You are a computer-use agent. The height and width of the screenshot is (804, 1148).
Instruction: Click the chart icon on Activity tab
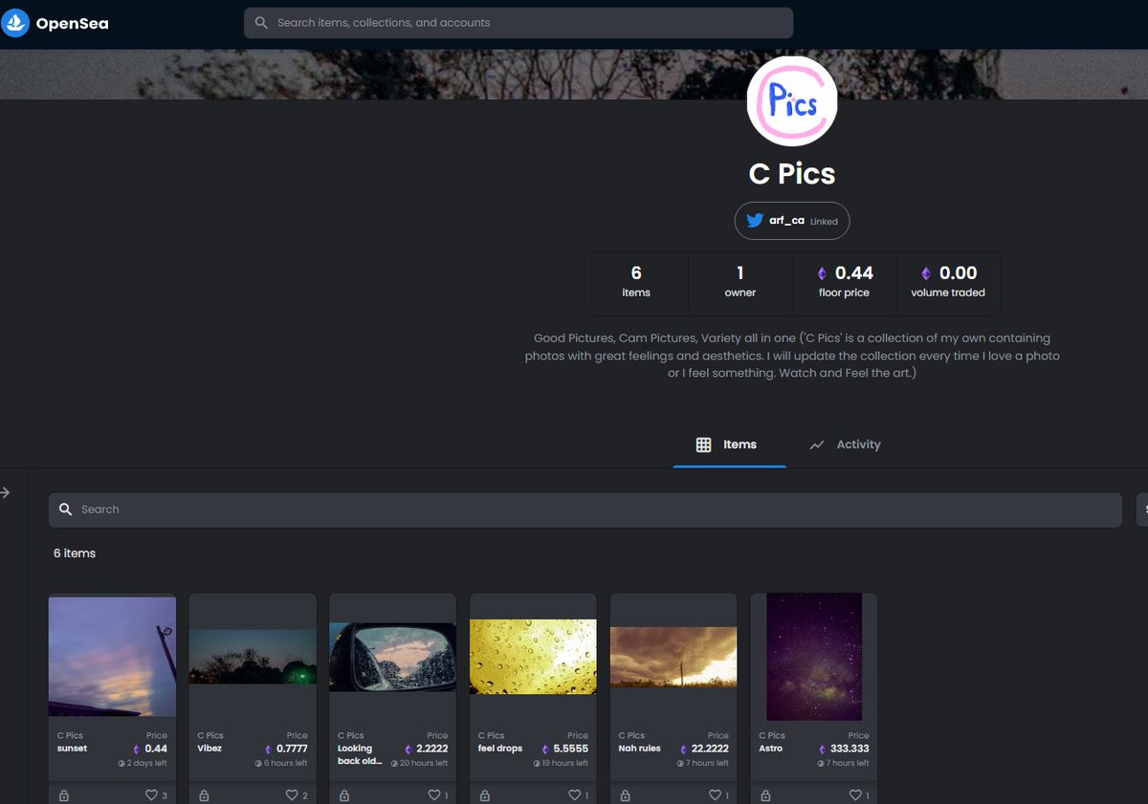point(816,445)
